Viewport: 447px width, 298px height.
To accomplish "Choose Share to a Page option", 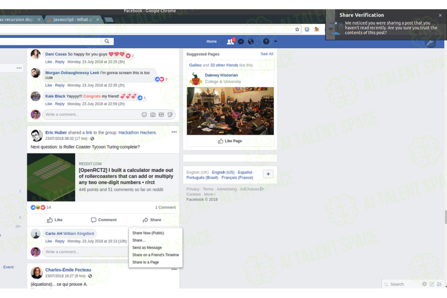I will [145, 262].
